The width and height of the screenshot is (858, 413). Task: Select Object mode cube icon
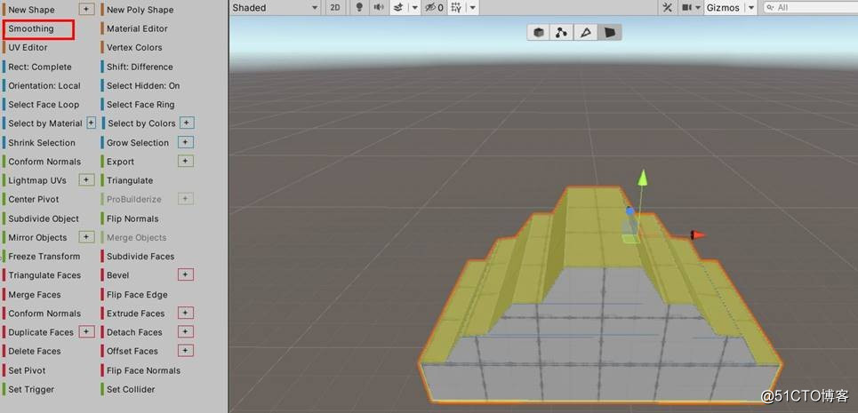coord(539,33)
